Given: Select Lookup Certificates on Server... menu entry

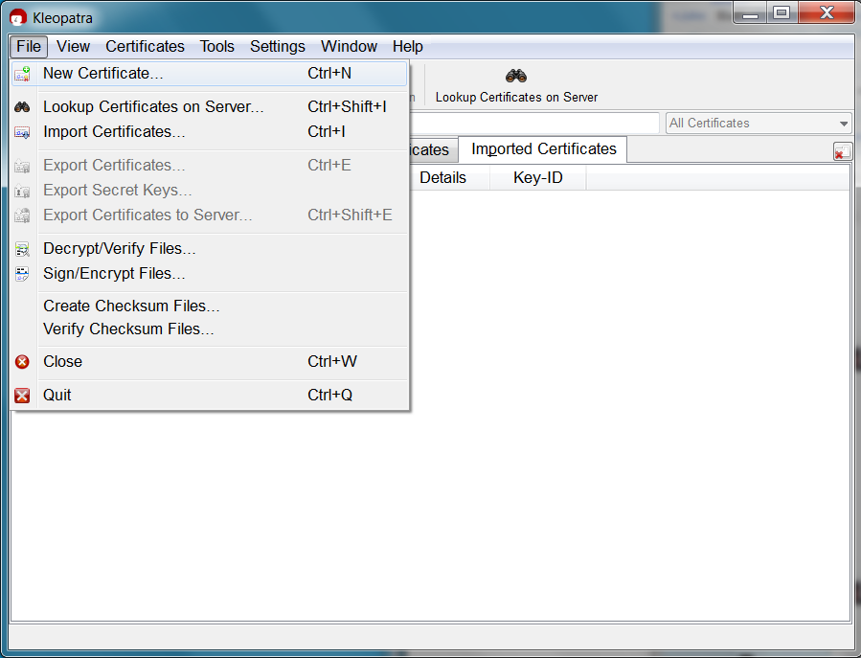Looking at the screenshot, I should tap(209, 107).
